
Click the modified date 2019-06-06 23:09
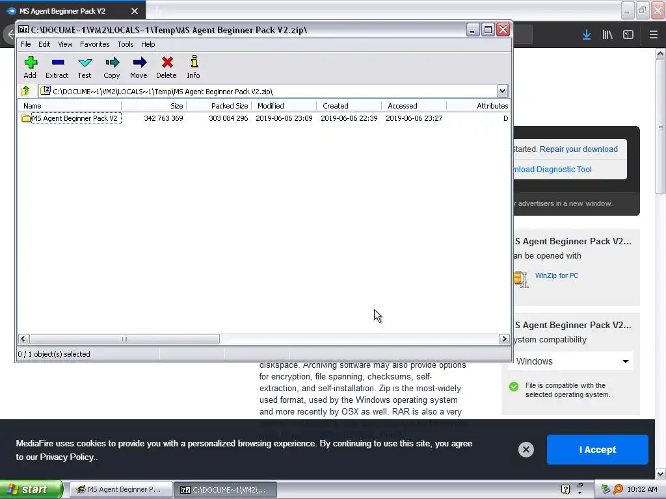point(284,118)
